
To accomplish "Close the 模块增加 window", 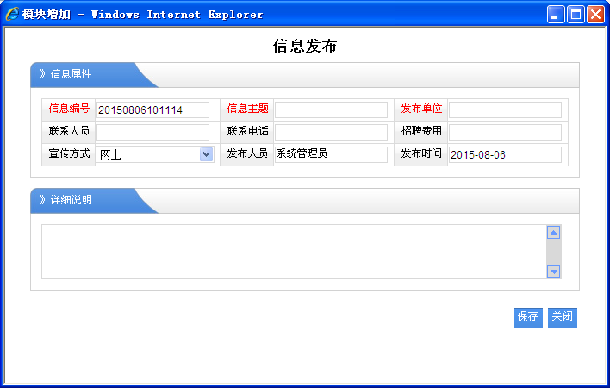I will (594, 14).
